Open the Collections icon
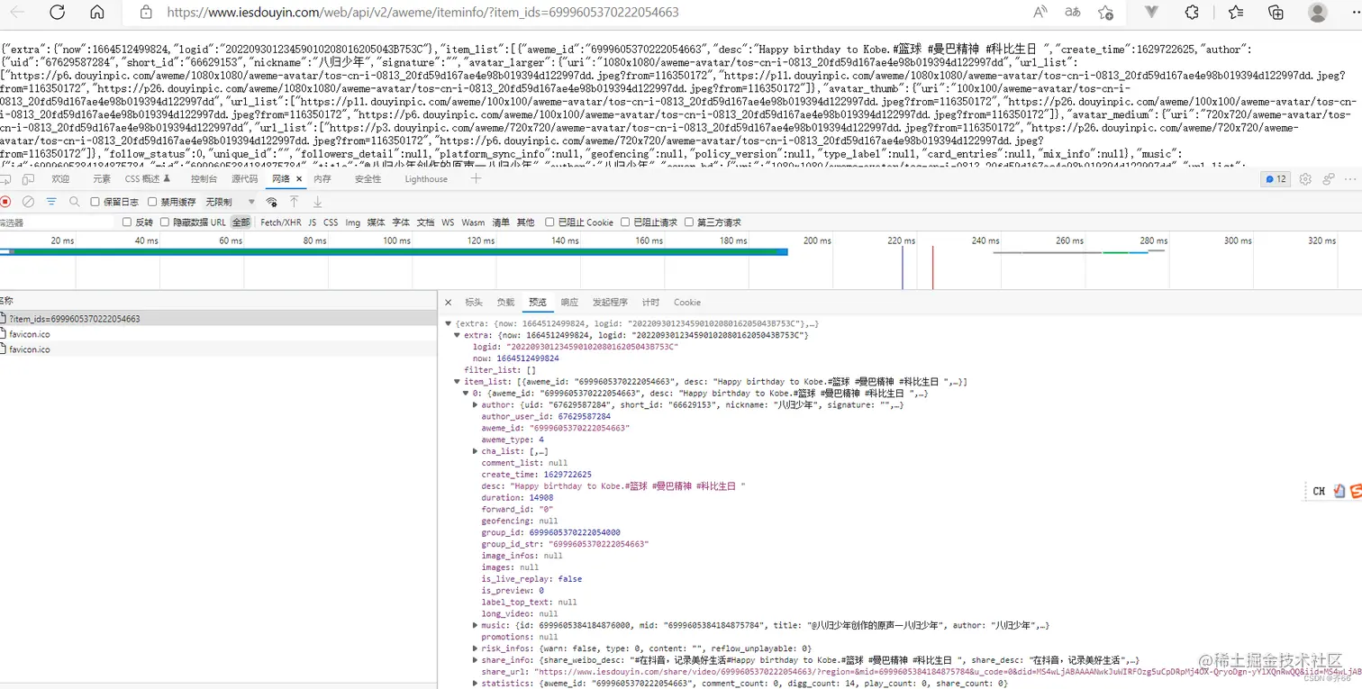This screenshot has height=689, width=1362. (1276, 13)
